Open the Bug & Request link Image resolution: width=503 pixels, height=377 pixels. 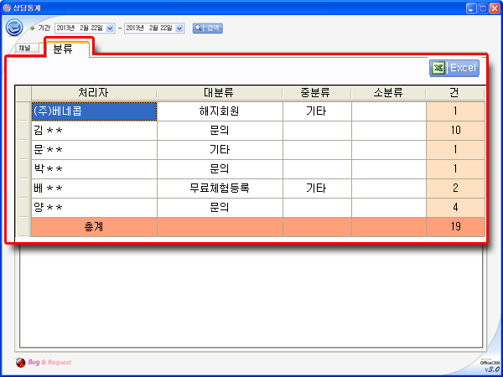pyautogui.click(x=49, y=363)
